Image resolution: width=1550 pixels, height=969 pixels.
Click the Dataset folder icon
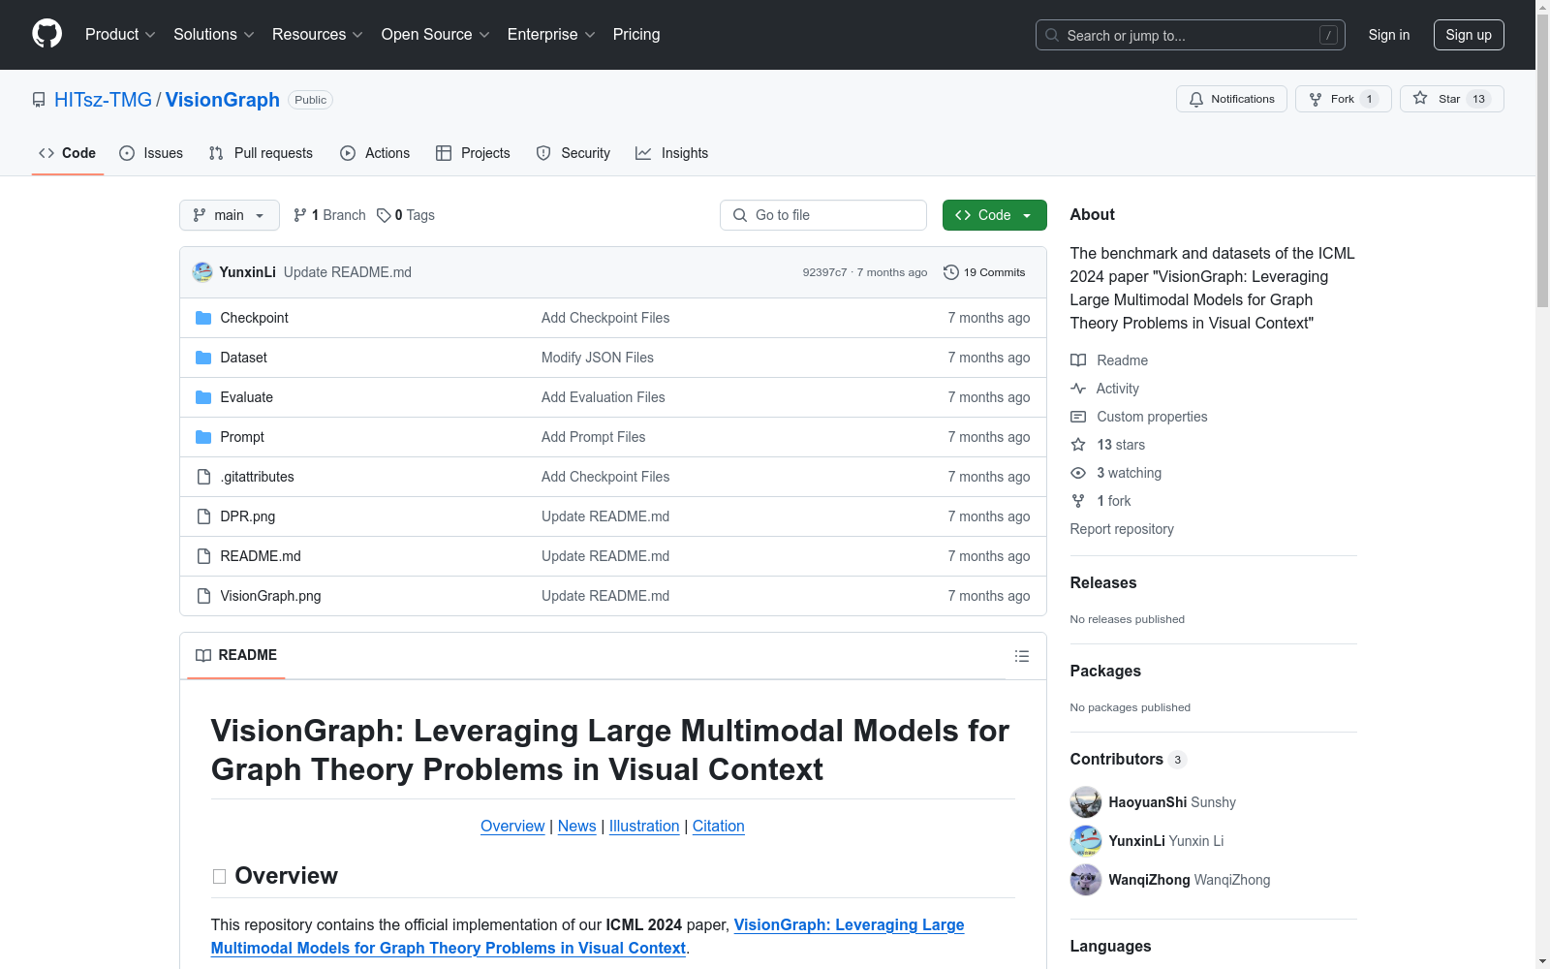coord(203,358)
